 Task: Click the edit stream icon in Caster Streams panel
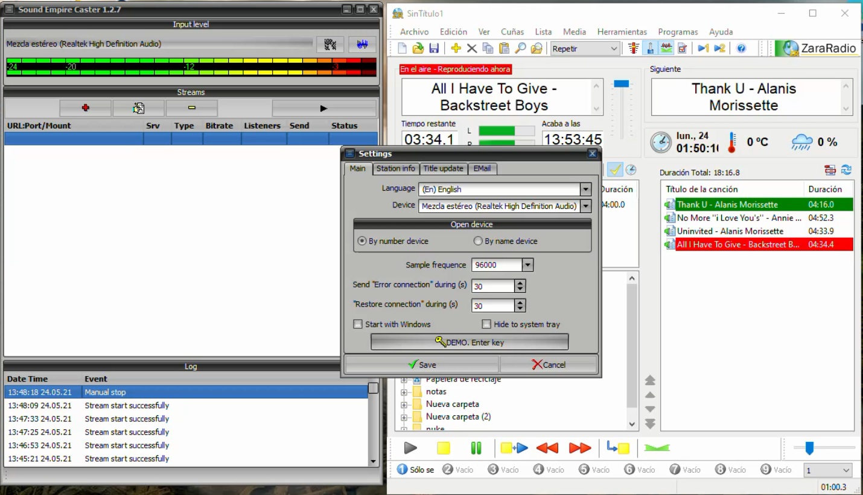point(139,108)
